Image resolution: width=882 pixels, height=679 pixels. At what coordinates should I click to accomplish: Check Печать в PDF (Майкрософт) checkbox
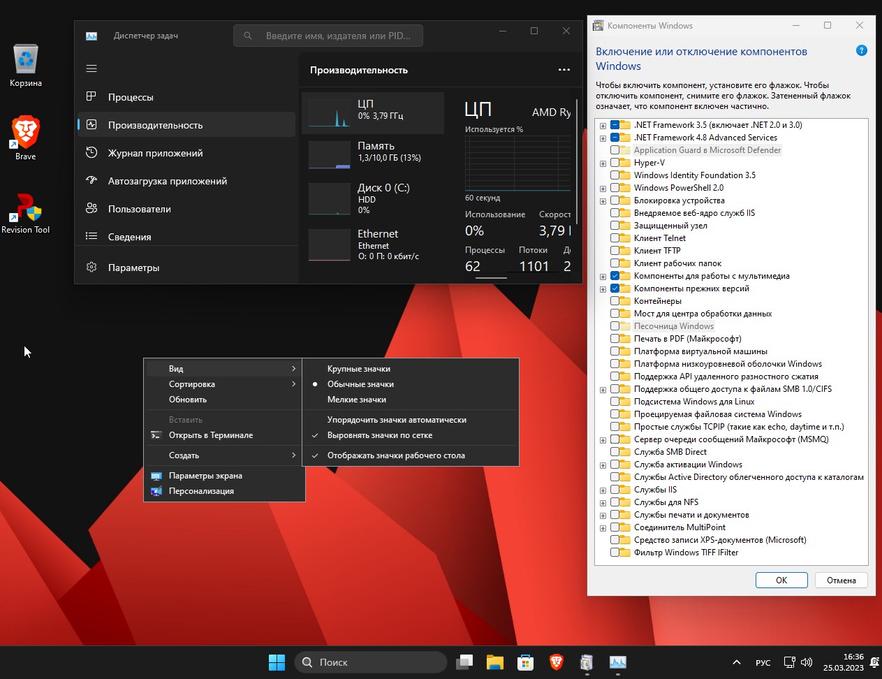615,339
